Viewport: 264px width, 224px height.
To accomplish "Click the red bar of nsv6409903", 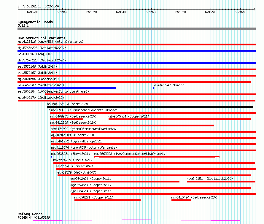I will pos(67,119).
